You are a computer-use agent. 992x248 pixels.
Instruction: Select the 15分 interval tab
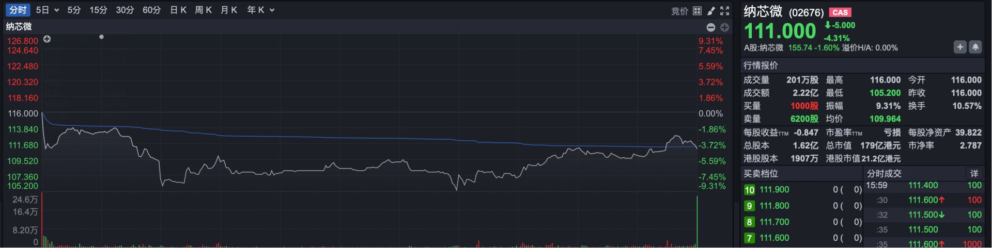pyautogui.click(x=98, y=10)
